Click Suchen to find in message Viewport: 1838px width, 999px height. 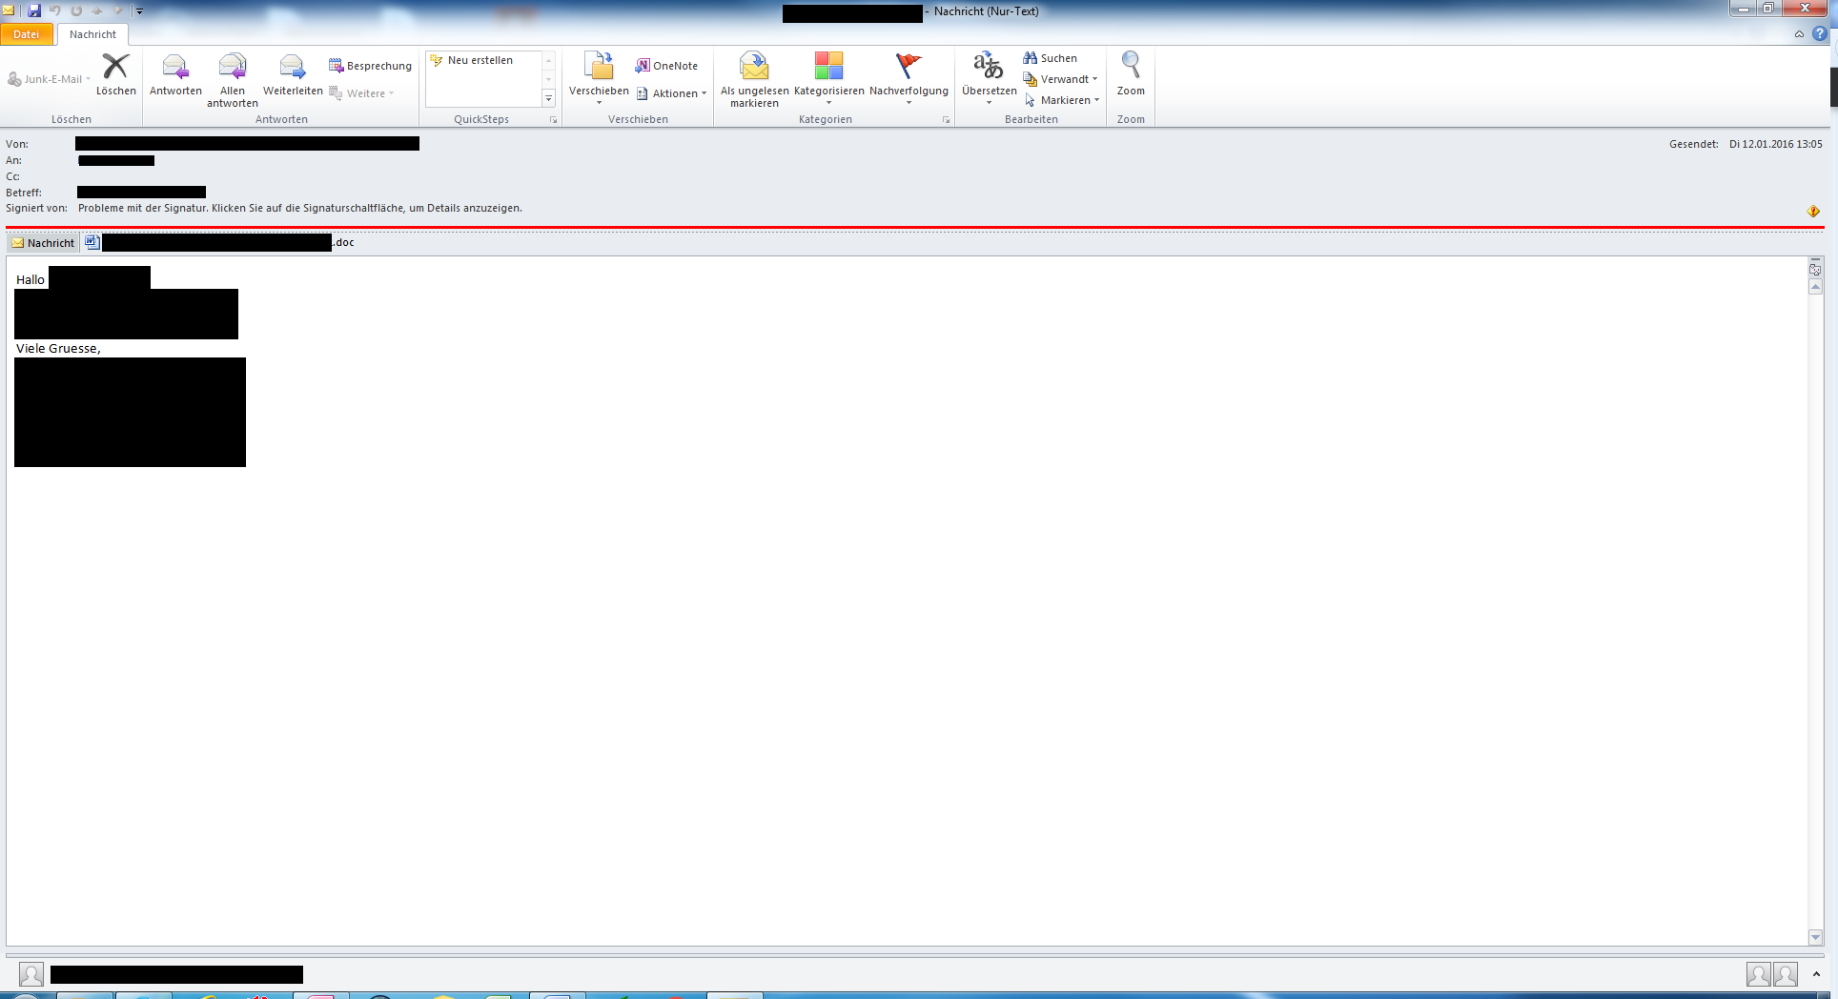[1050, 58]
